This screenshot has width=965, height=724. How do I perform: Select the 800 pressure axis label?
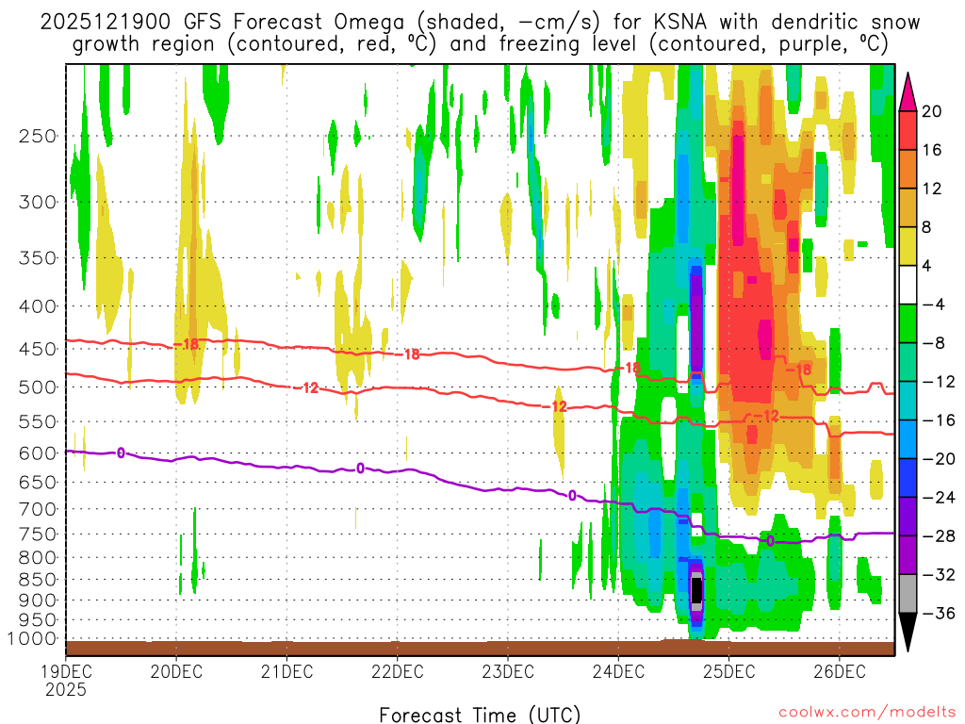coord(38,558)
